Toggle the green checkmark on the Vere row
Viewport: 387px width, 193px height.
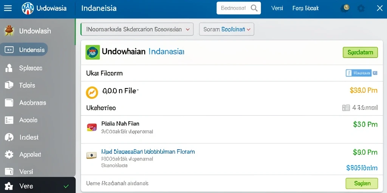coord(66,186)
